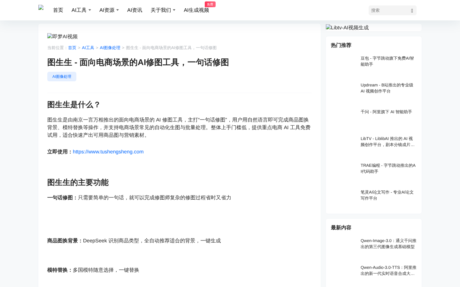Click the 商品图换背景： feature label
The height and width of the screenshot is (287, 460).
coord(65,241)
